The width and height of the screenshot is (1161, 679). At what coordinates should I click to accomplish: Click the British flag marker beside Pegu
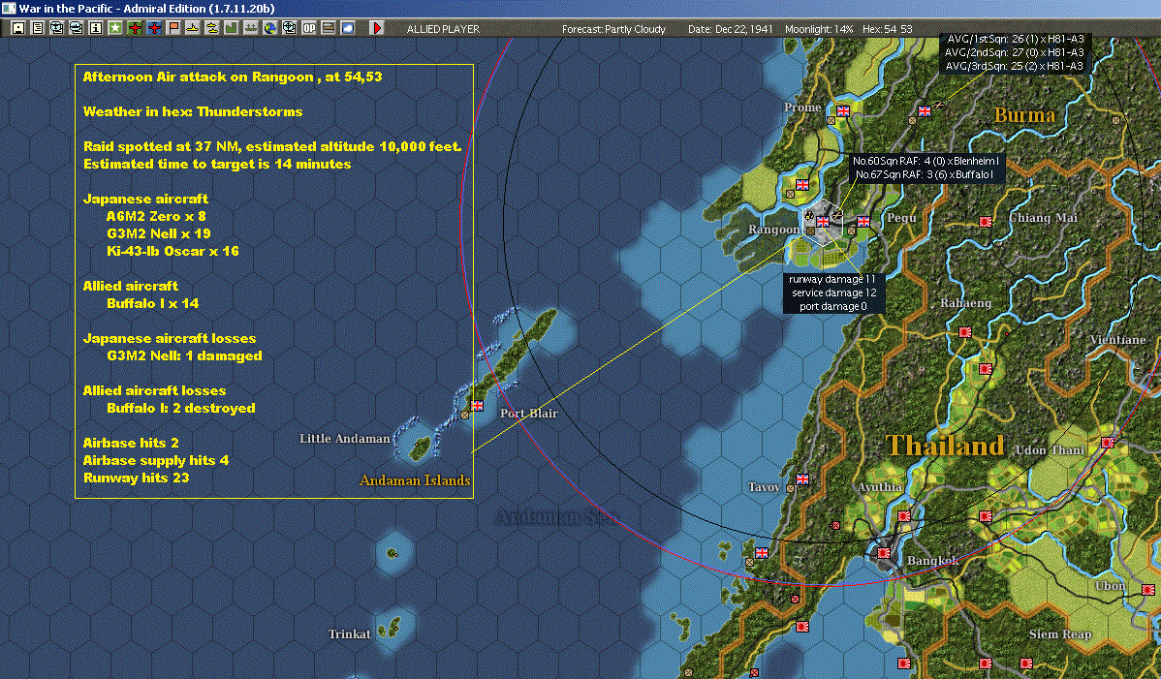tap(863, 221)
